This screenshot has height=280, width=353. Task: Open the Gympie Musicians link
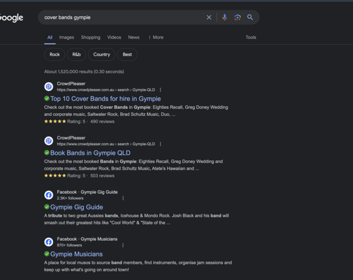[x=77, y=254]
